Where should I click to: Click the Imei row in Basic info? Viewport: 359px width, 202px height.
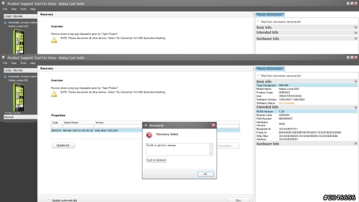(x=307, y=96)
